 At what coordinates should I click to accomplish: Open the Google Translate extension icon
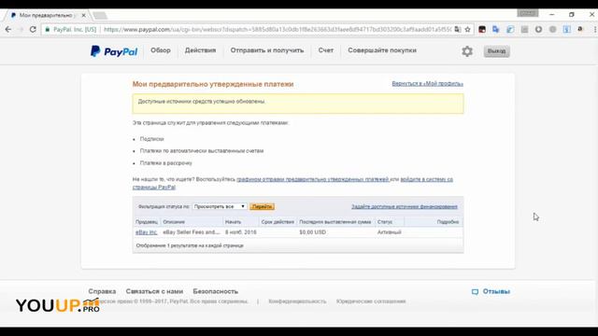[x=496, y=29]
